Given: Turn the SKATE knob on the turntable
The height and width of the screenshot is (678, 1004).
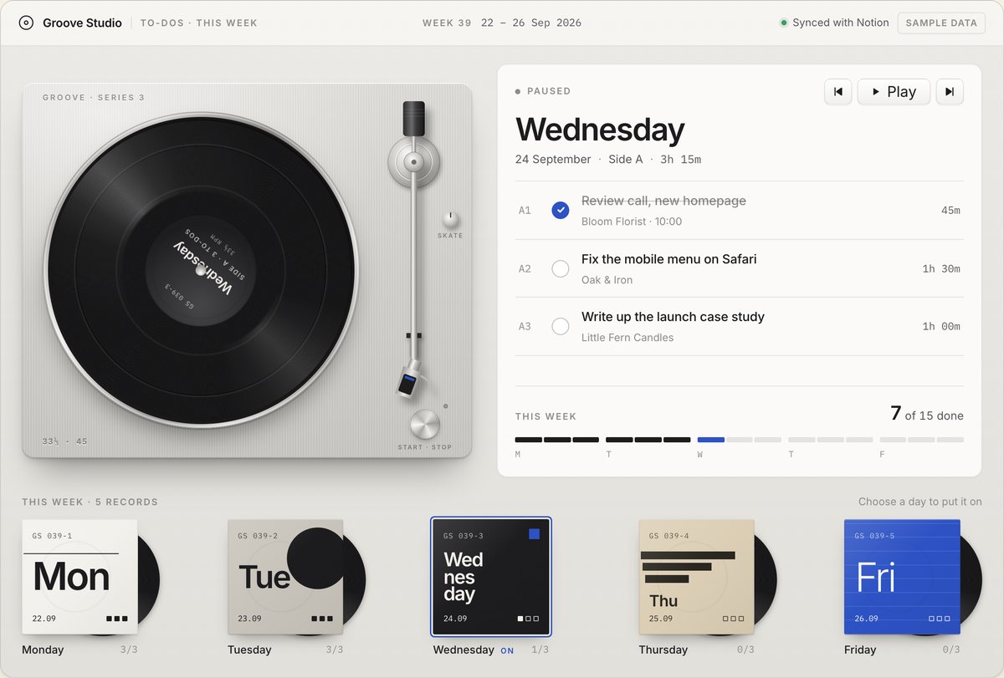Looking at the screenshot, I should pyautogui.click(x=450, y=219).
